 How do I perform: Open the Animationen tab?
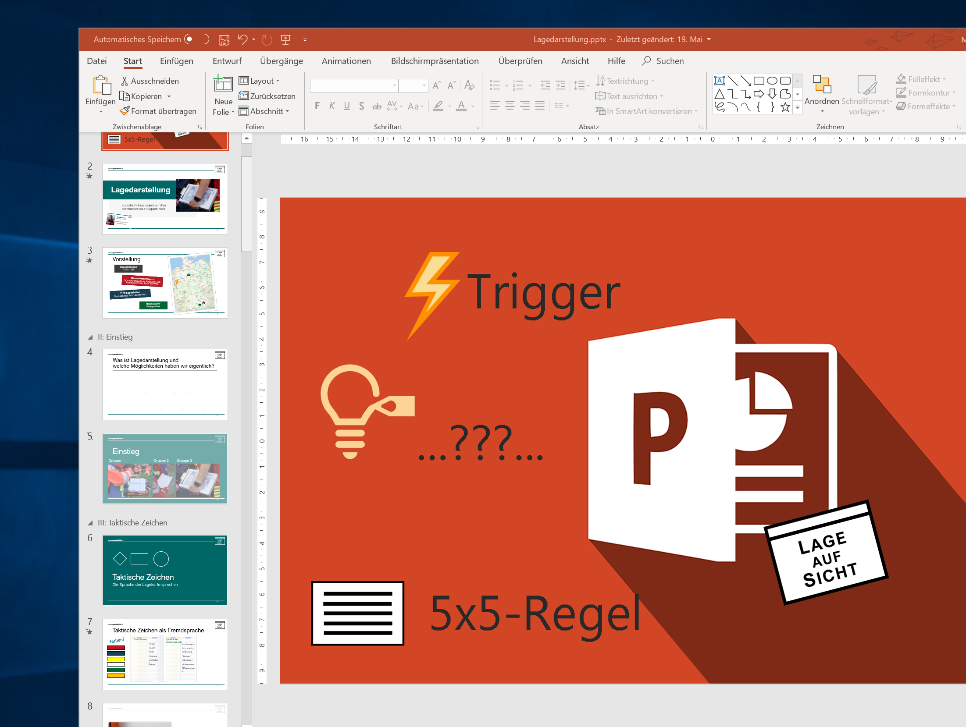346,61
